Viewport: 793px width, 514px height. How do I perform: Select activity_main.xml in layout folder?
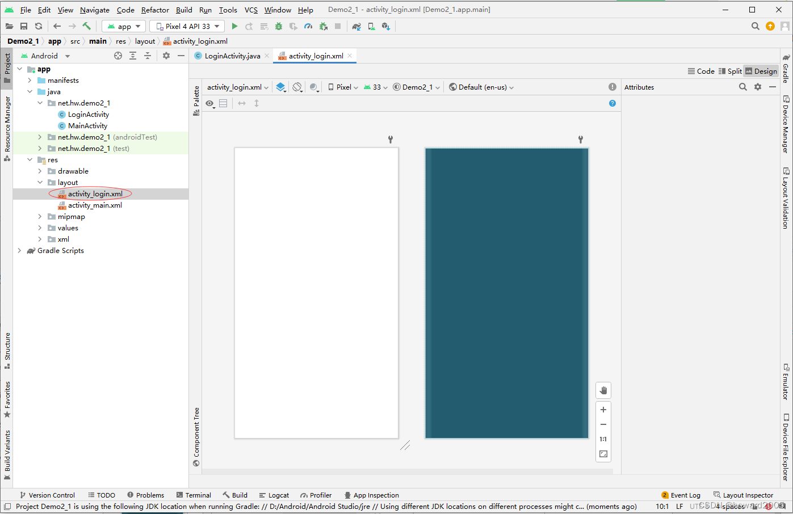95,205
